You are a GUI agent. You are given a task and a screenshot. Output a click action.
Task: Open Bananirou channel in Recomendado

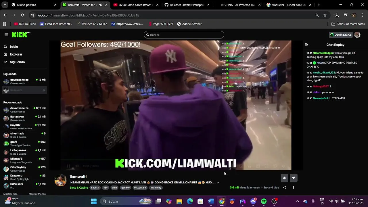point(25,118)
